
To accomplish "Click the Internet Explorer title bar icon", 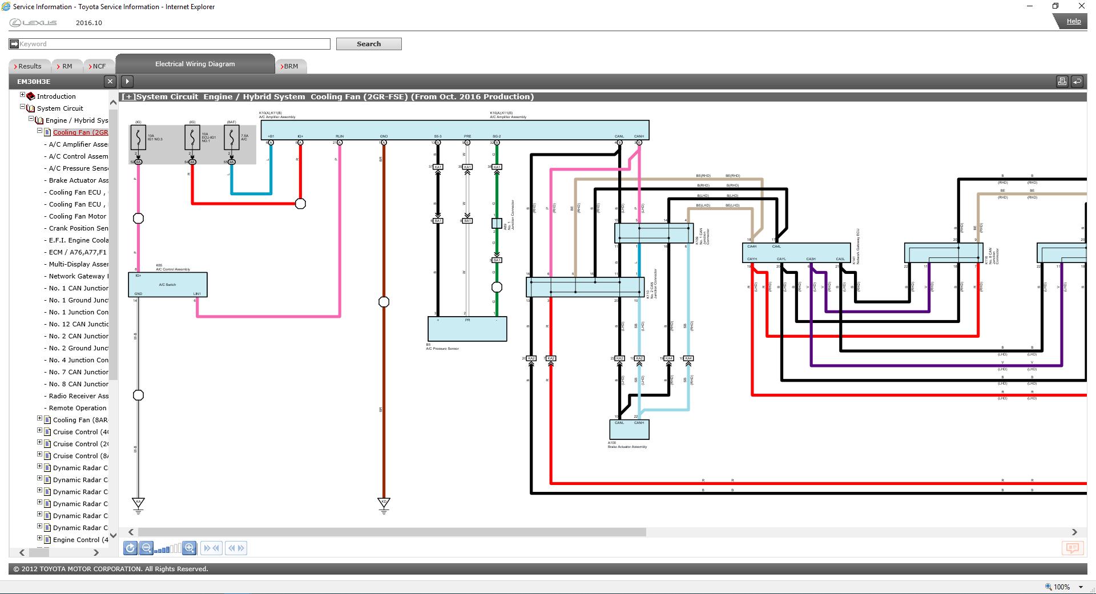I will (x=6, y=7).
